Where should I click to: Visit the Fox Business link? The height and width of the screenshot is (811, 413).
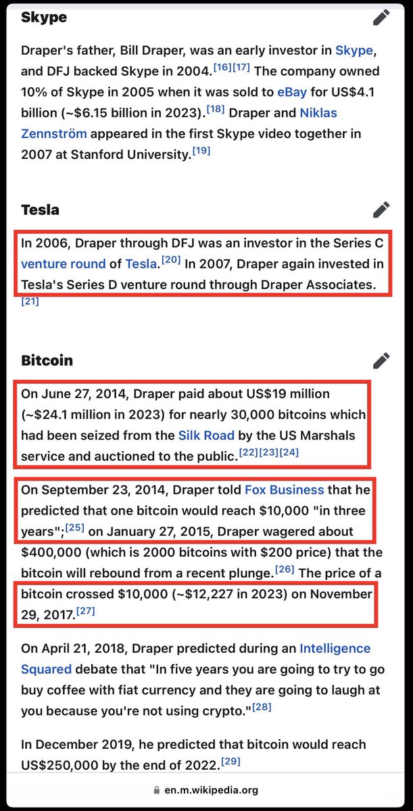pyautogui.click(x=284, y=489)
